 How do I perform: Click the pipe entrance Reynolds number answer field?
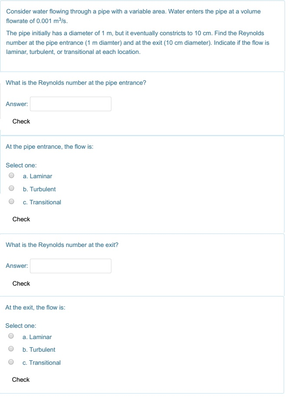pos(70,104)
